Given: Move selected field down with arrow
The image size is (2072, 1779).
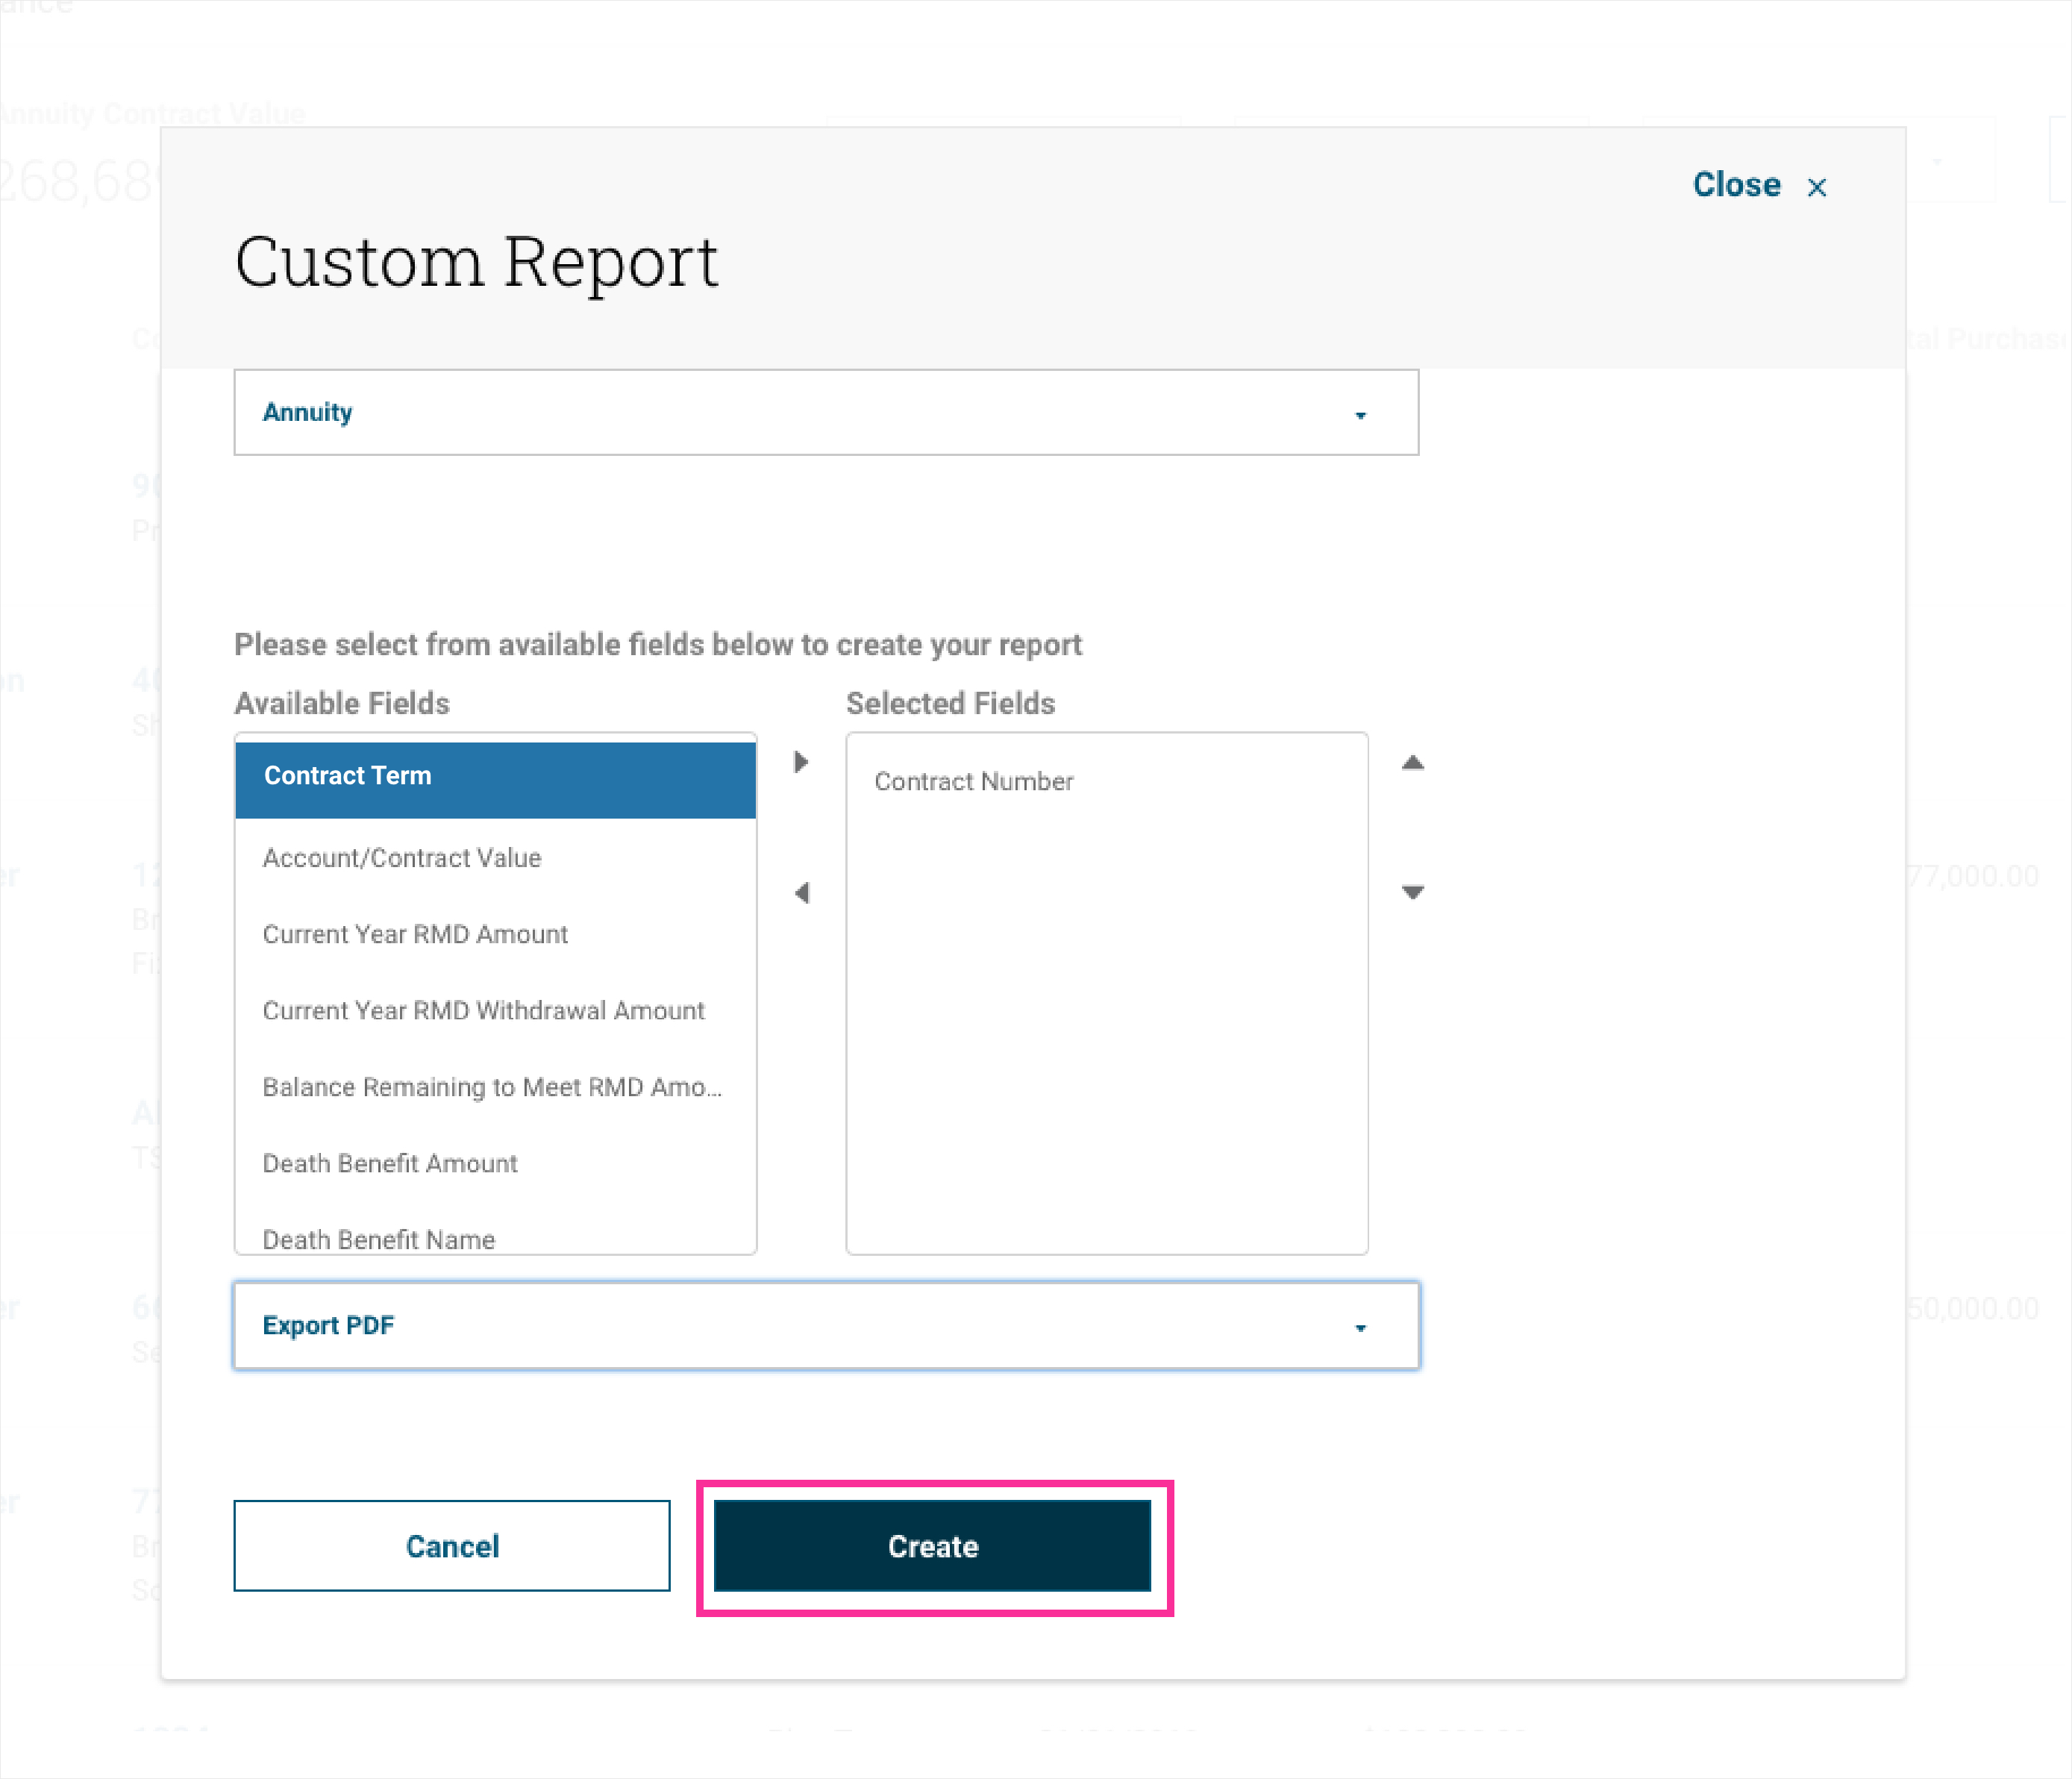Looking at the screenshot, I should (1412, 892).
